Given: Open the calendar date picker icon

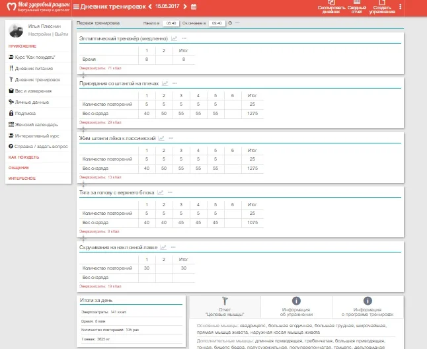Looking at the screenshot, I should point(193,7).
